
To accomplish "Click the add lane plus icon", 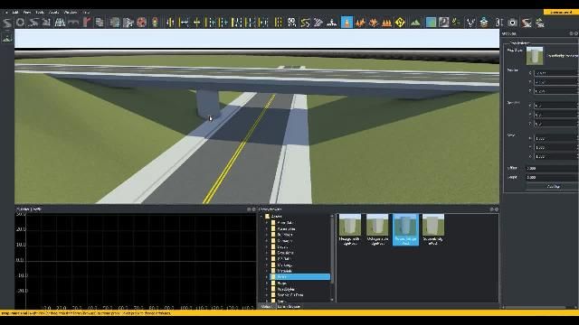I will click(197, 23).
